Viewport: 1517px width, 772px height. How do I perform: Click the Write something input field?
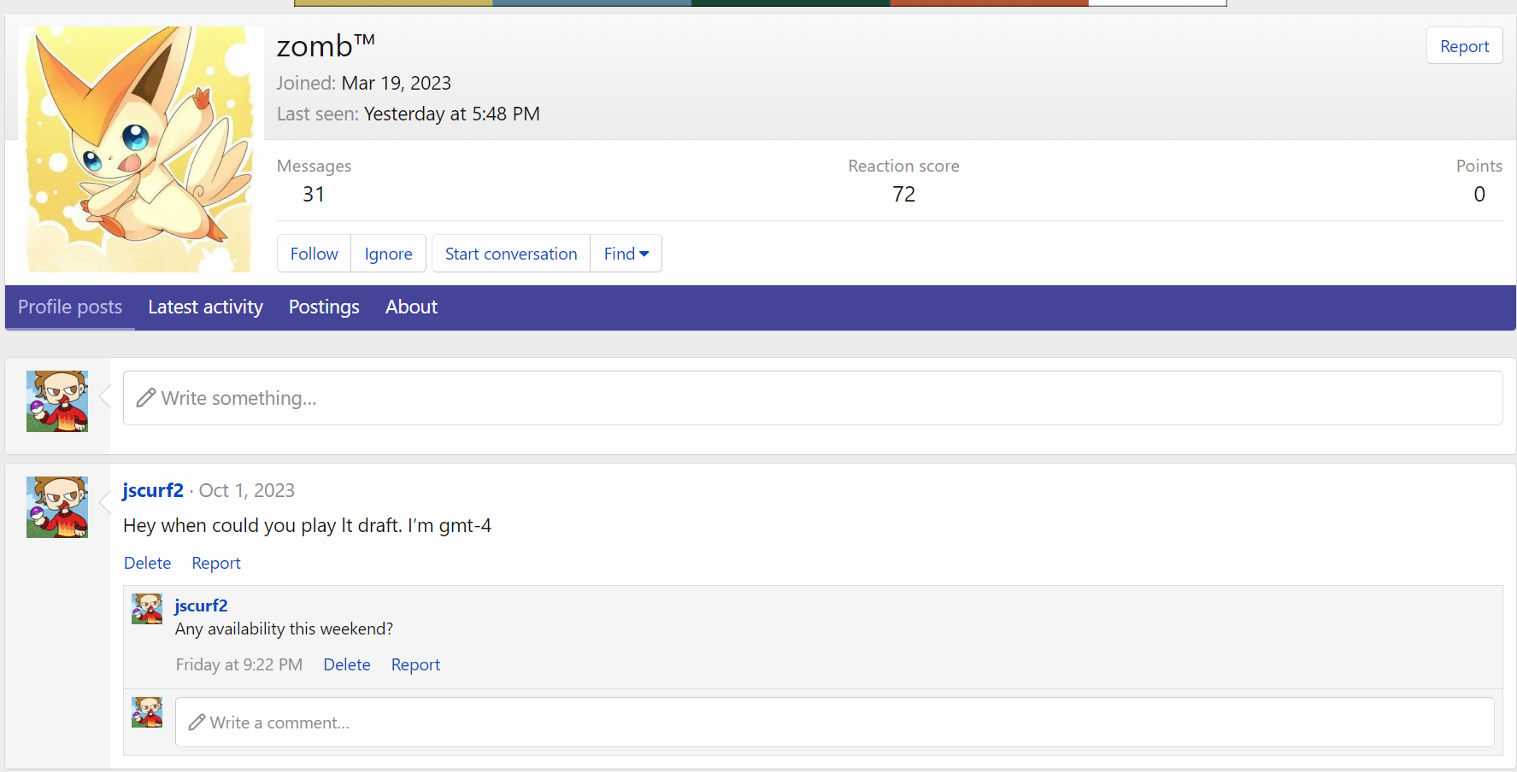tap(813, 398)
